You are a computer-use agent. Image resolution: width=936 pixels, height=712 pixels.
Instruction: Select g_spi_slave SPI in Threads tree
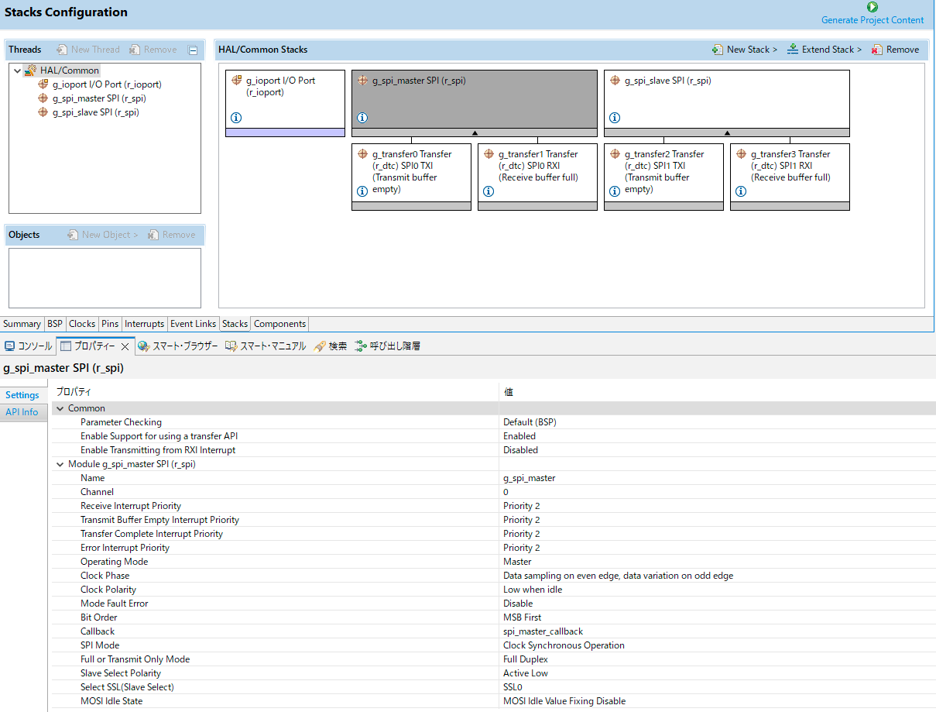pos(95,112)
